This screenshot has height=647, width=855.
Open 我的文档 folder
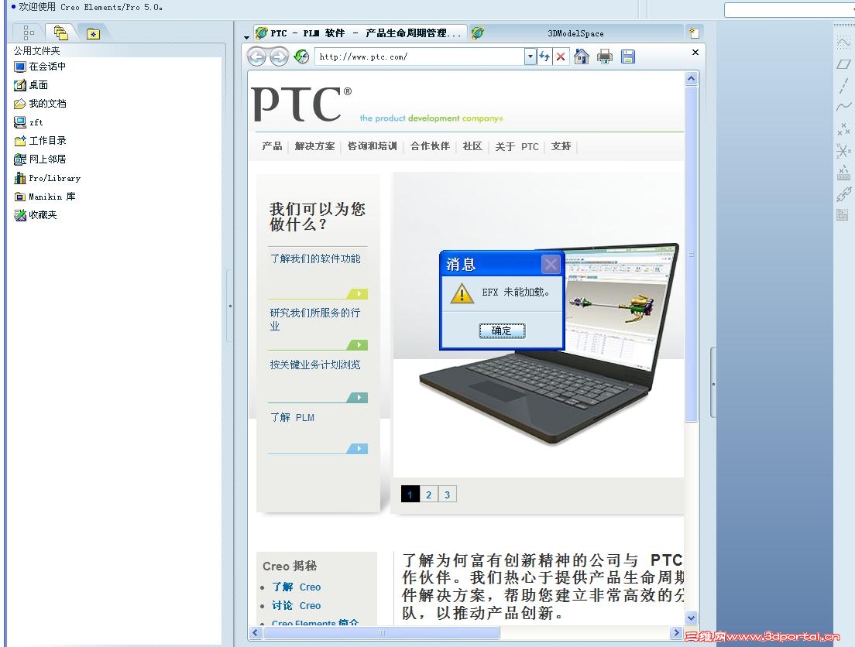[40, 104]
